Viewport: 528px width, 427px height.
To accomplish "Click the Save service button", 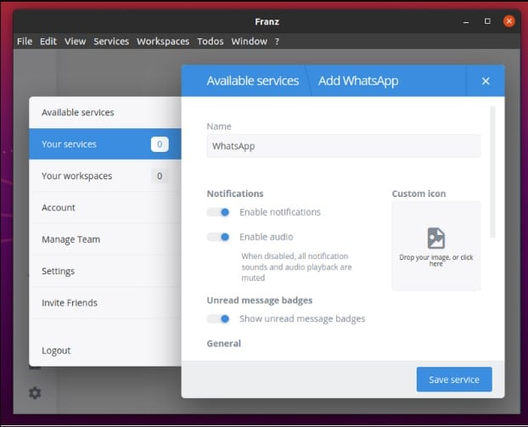I will 454,379.
